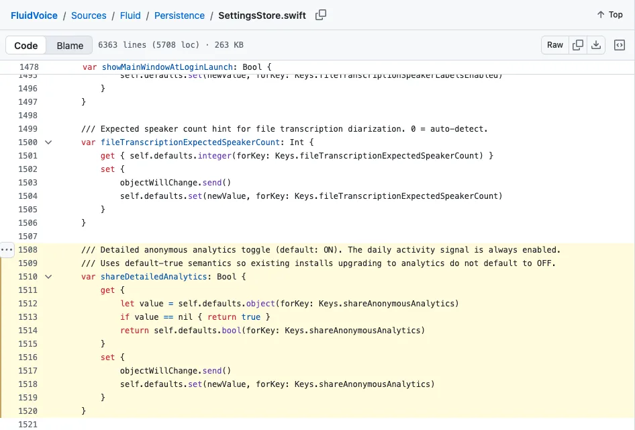The image size is (635, 430).
Task: View the Raw file
Action: click(555, 45)
